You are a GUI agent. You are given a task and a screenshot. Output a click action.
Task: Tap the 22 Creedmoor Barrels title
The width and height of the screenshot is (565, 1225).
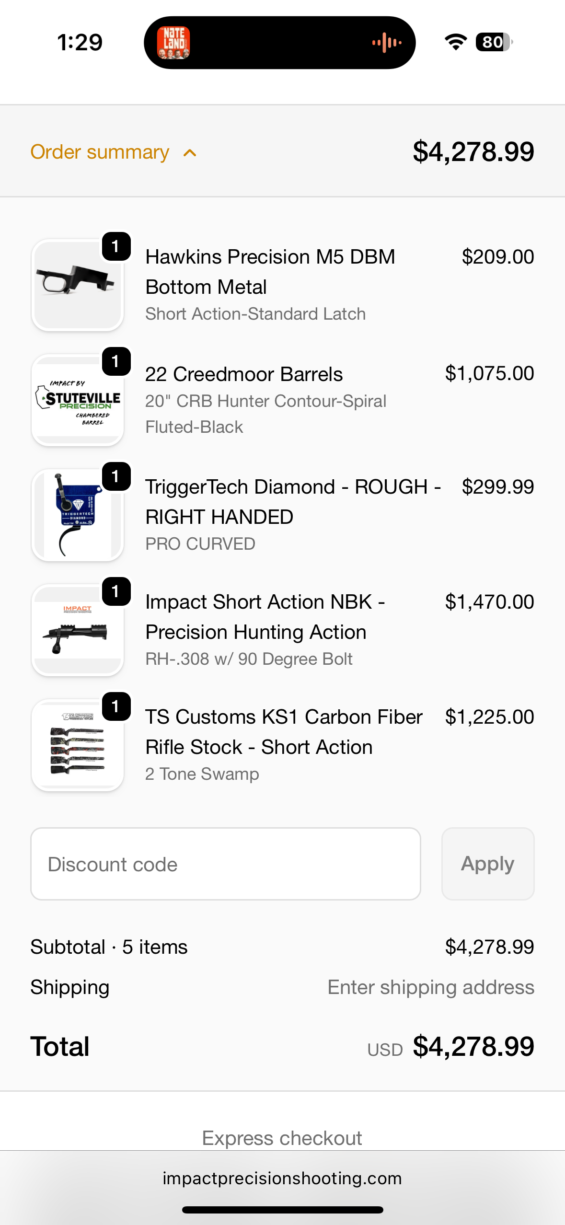[x=244, y=374]
